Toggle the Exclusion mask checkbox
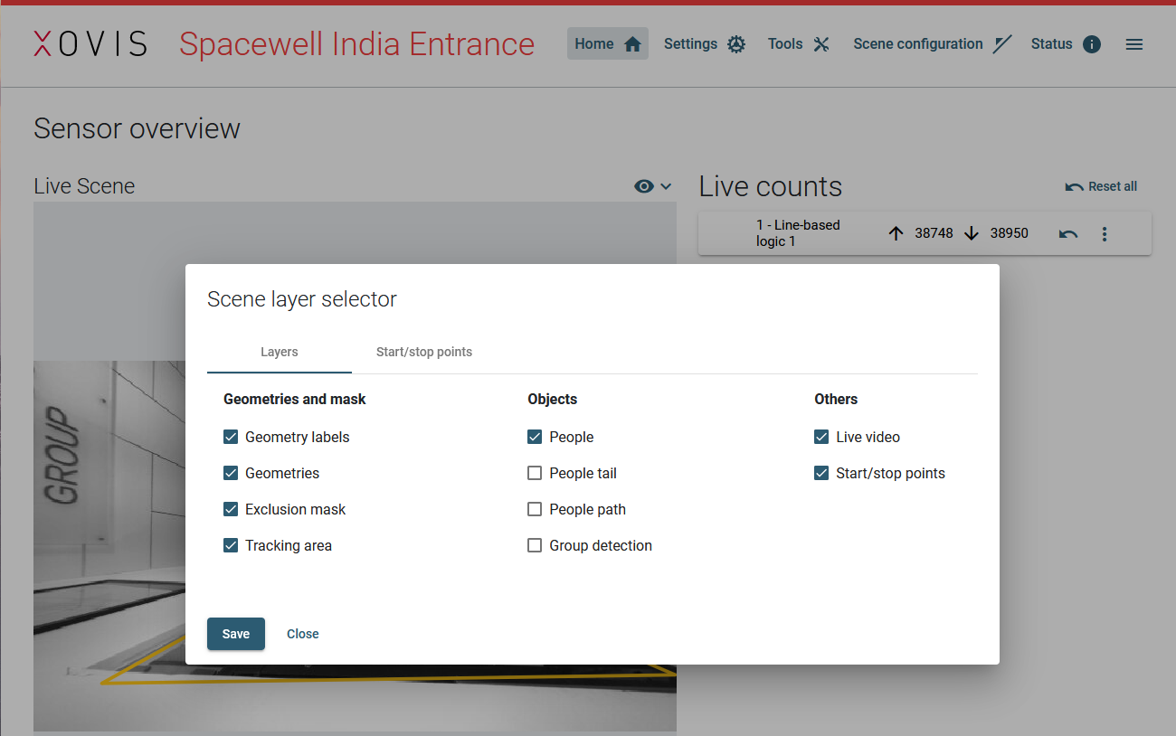 [231, 509]
